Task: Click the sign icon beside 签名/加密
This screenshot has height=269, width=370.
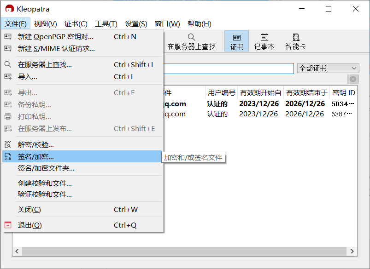Action: click(x=8, y=156)
